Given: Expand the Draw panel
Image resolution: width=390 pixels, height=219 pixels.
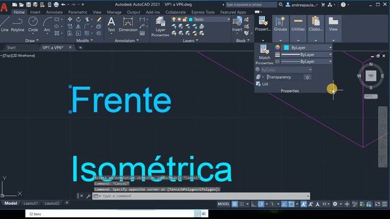Looking at the screenshot, I should coord(32,41).
